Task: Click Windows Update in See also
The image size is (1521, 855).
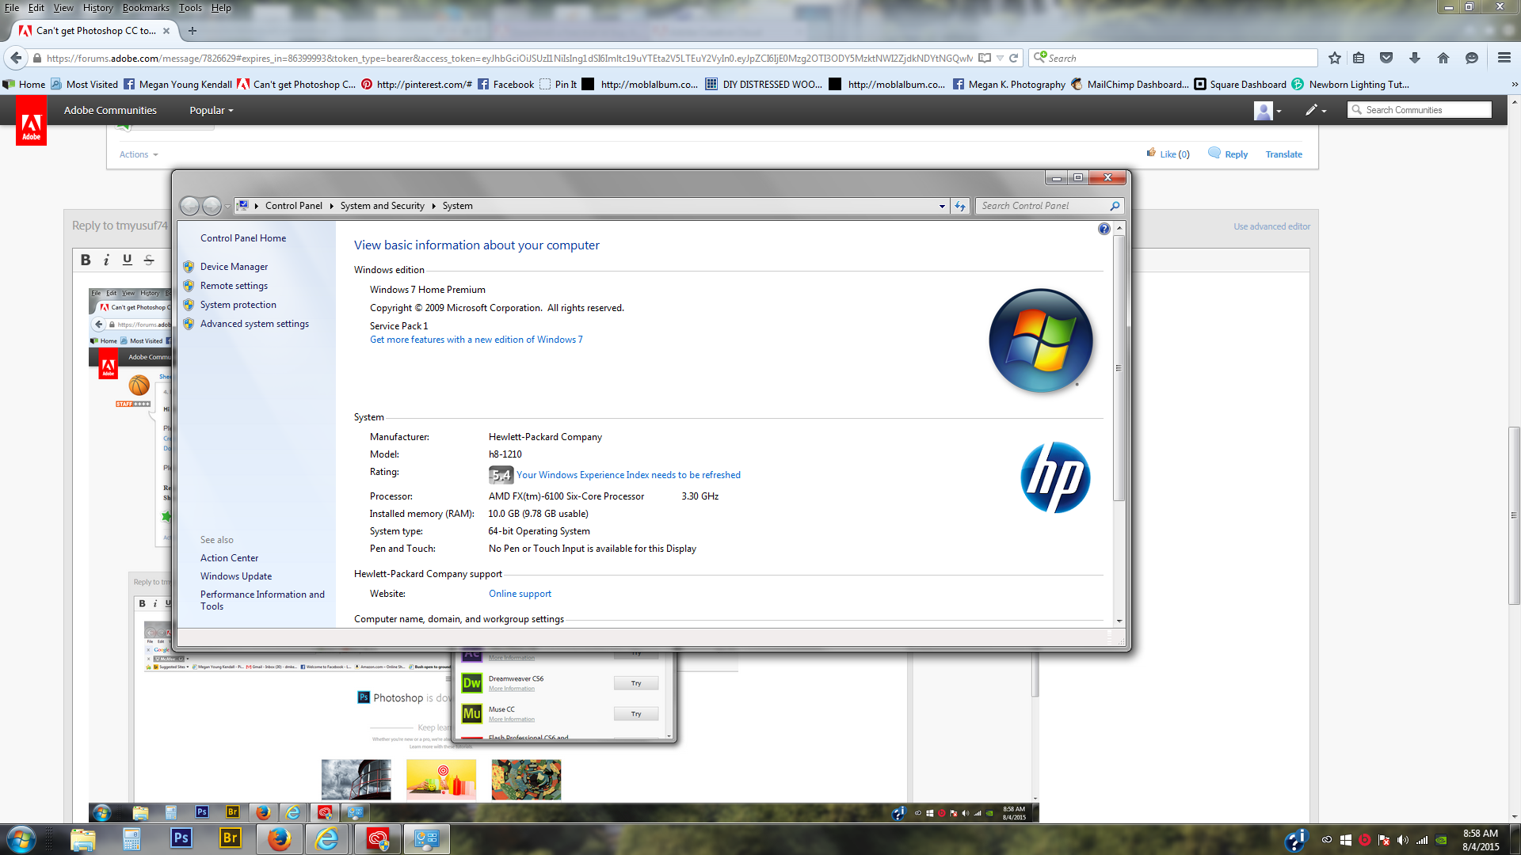Action: [235, 576]
